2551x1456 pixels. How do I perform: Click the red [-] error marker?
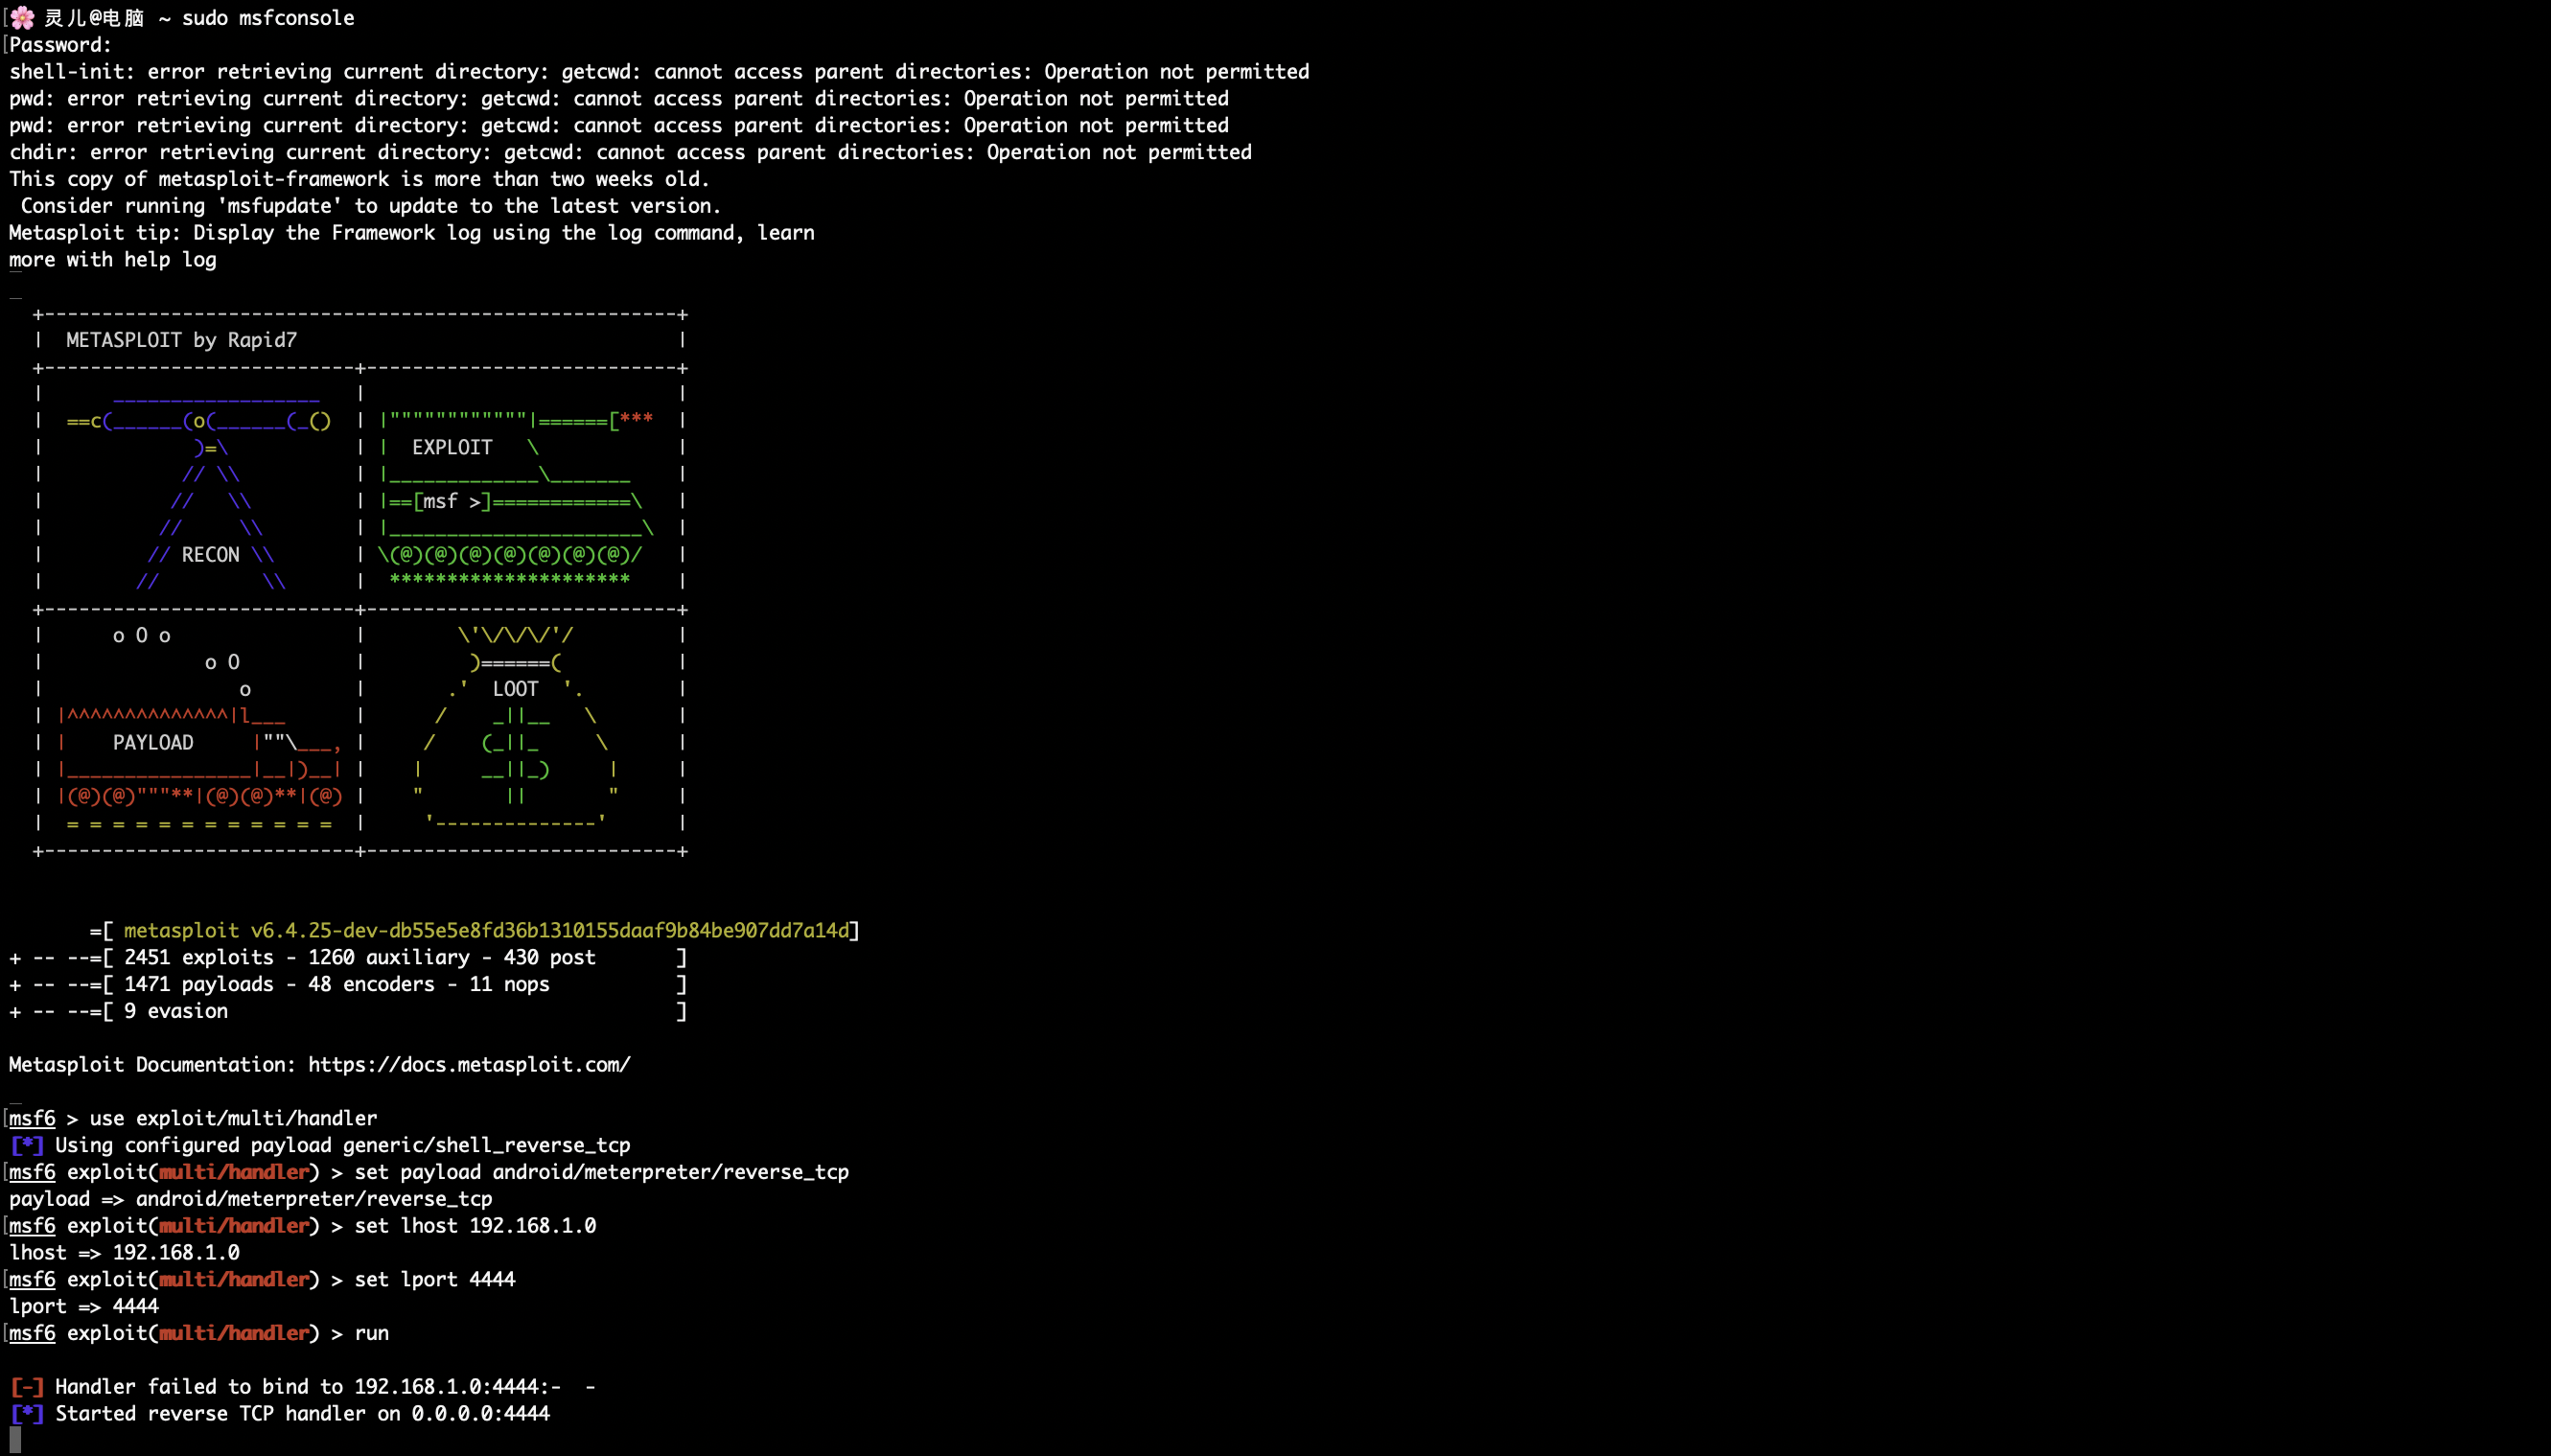pos(27,1386)
